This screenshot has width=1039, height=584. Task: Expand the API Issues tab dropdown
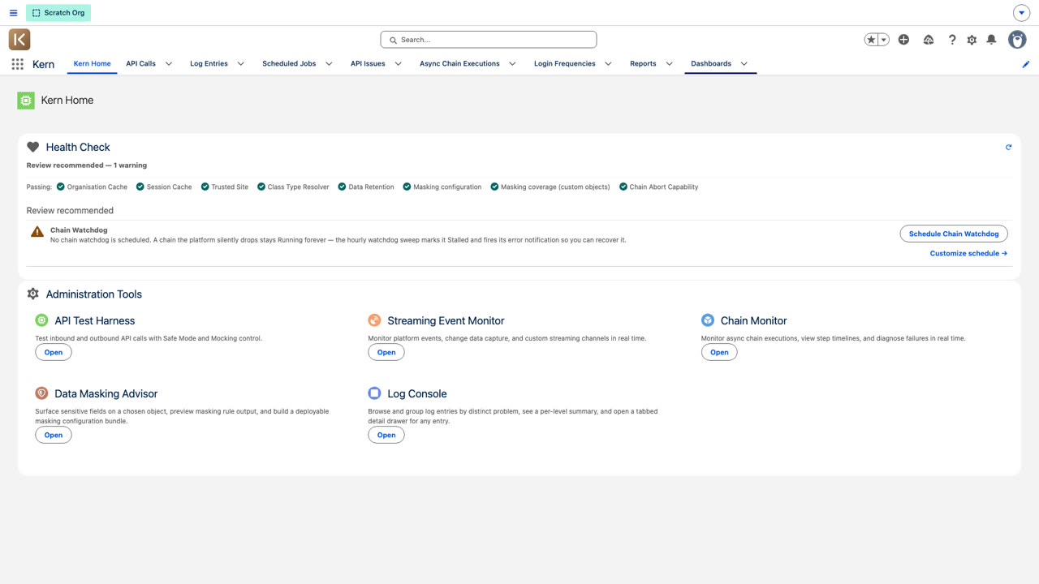pyautogui.click(x=399, y=64)
